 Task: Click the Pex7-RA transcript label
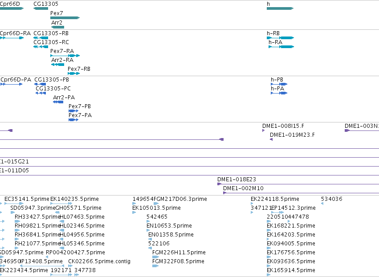(x=62, y=51)
